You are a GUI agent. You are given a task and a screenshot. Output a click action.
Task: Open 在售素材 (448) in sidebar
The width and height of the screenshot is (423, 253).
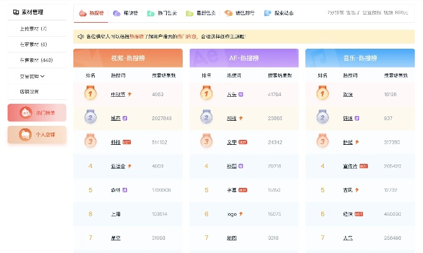click(37, 60)
